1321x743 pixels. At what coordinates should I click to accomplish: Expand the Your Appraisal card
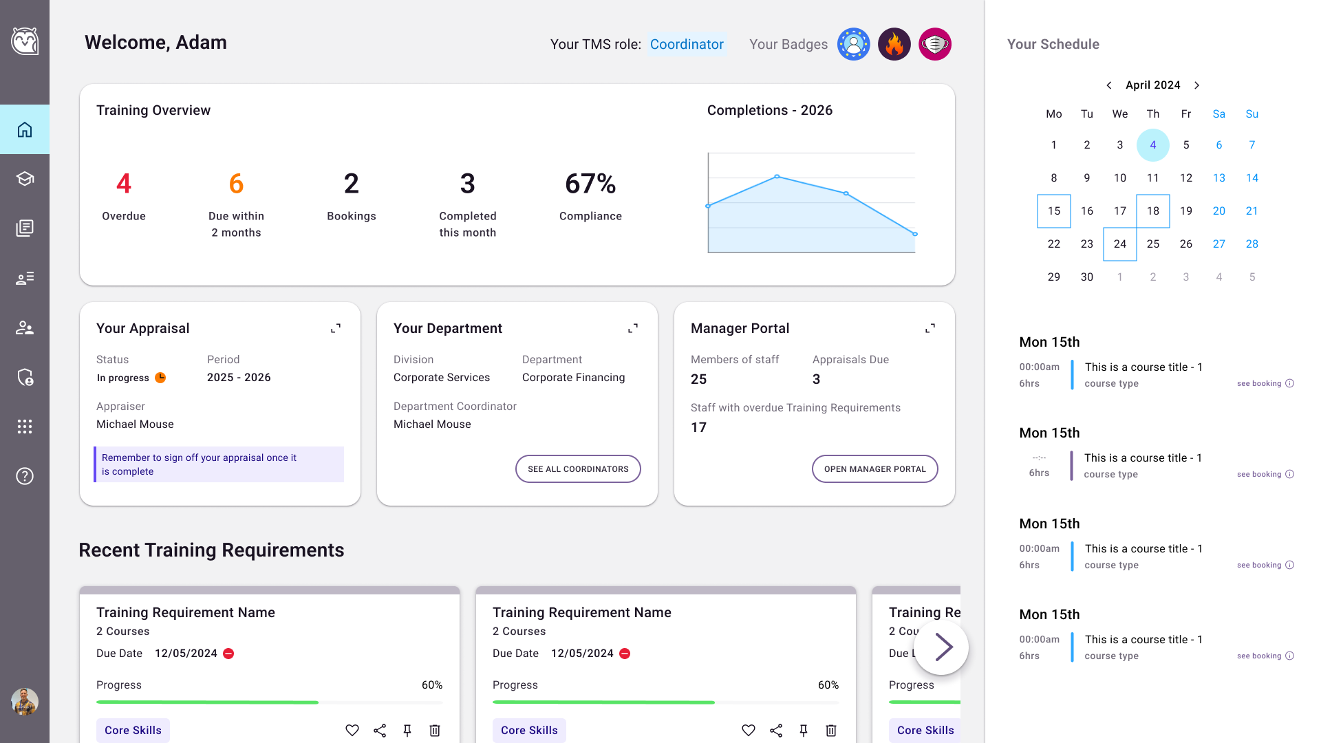[x=336, y=329]
